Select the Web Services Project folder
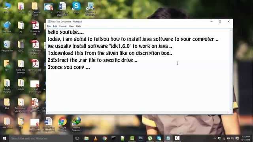The height and width of the screenshot is (142, 253). (35, 9)
